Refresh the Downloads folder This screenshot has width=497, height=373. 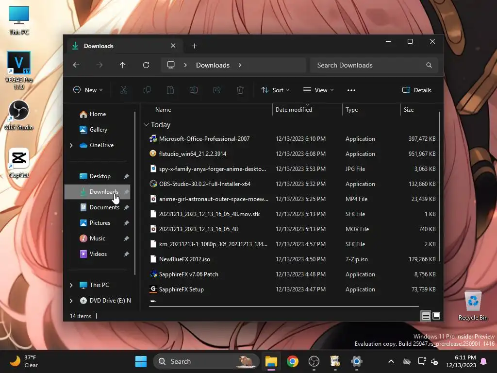click(x=146, y=65)
